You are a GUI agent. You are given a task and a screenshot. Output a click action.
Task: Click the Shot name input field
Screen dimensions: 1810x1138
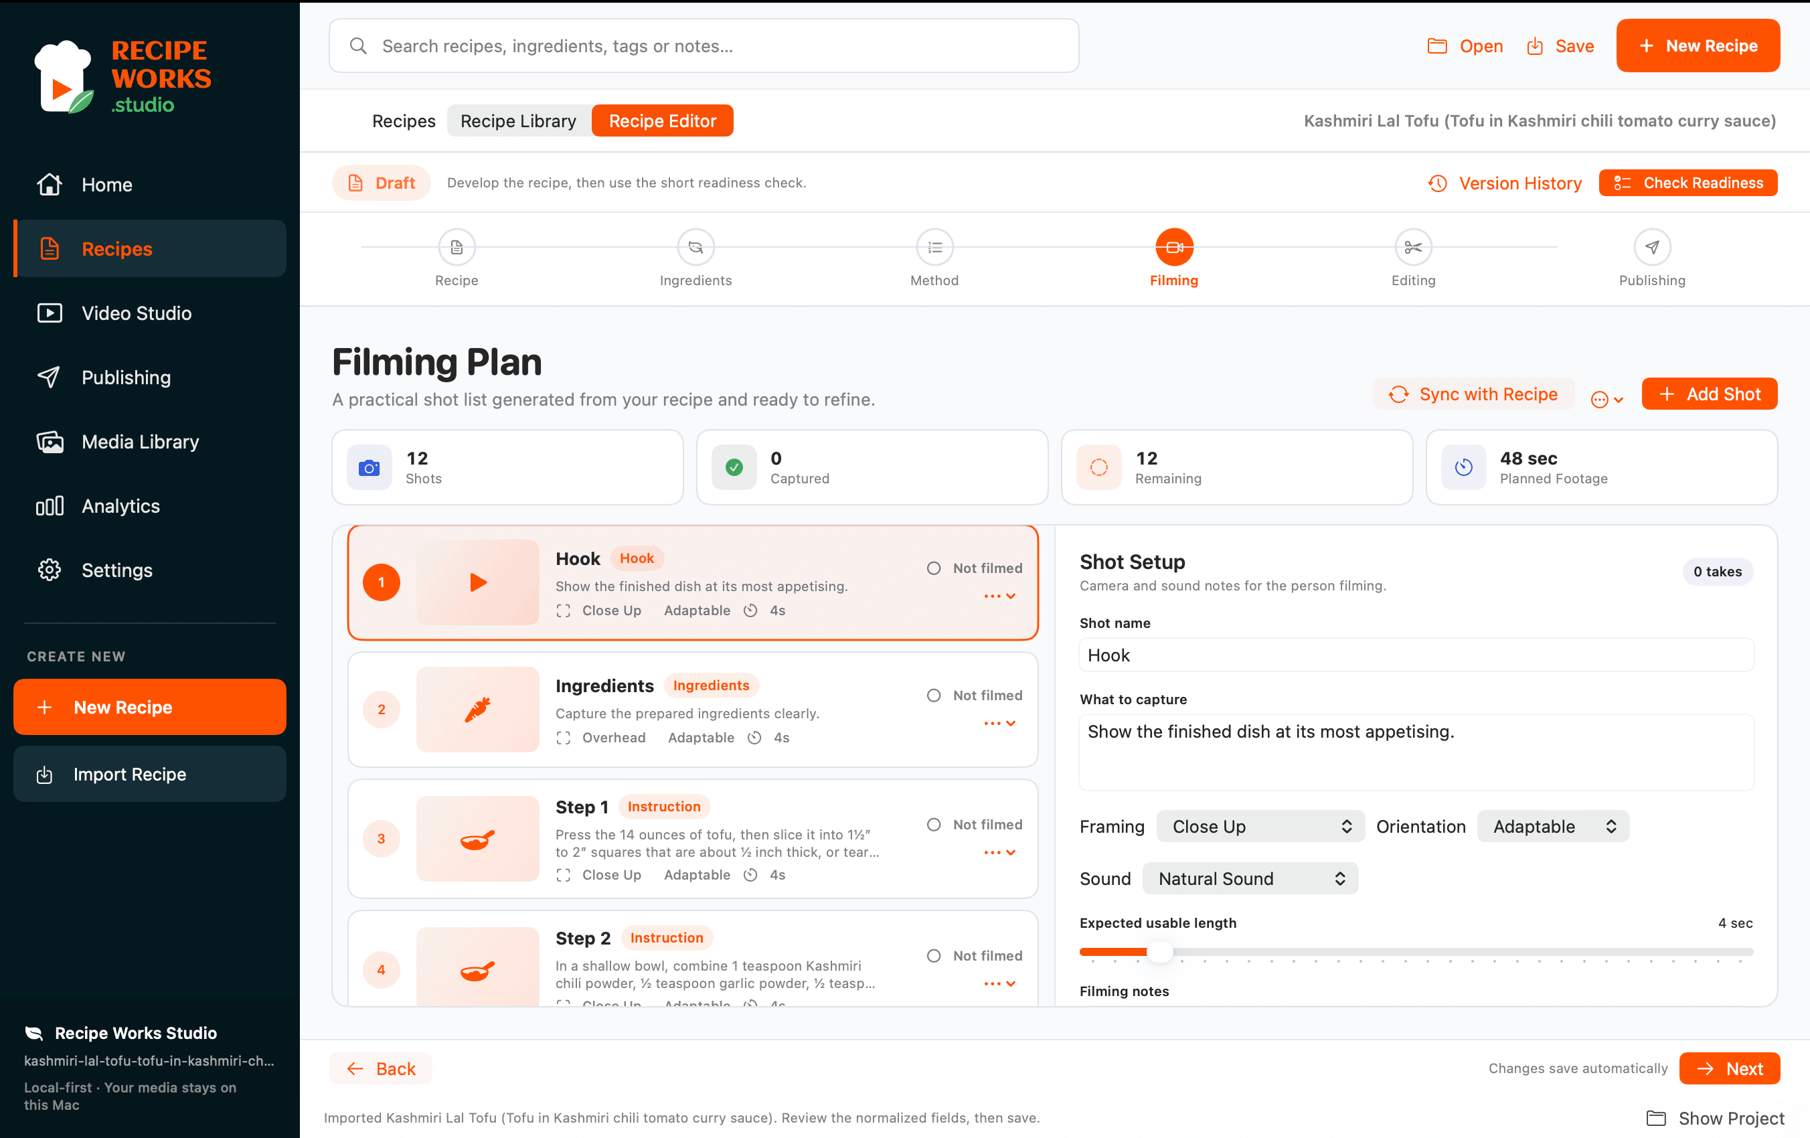[x=1416, y=655]
